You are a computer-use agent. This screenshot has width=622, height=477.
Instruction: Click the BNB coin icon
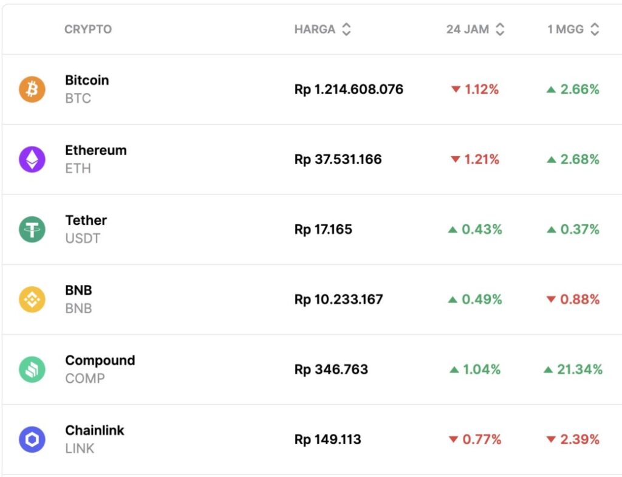pos(32,300)
